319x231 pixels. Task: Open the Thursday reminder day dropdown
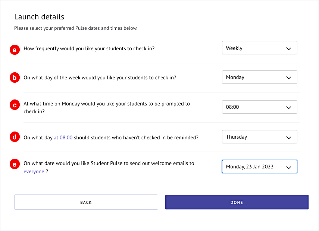[259, 137]
